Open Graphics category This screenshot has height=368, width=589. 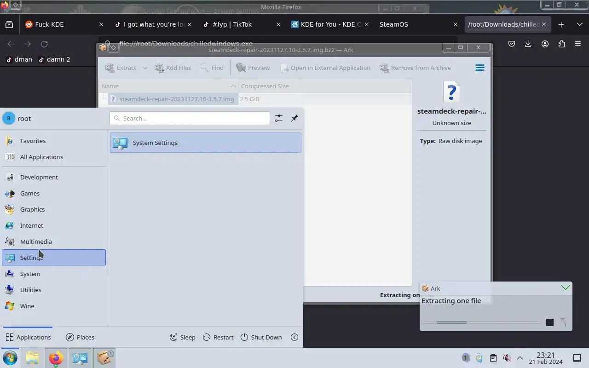(54, 209)
